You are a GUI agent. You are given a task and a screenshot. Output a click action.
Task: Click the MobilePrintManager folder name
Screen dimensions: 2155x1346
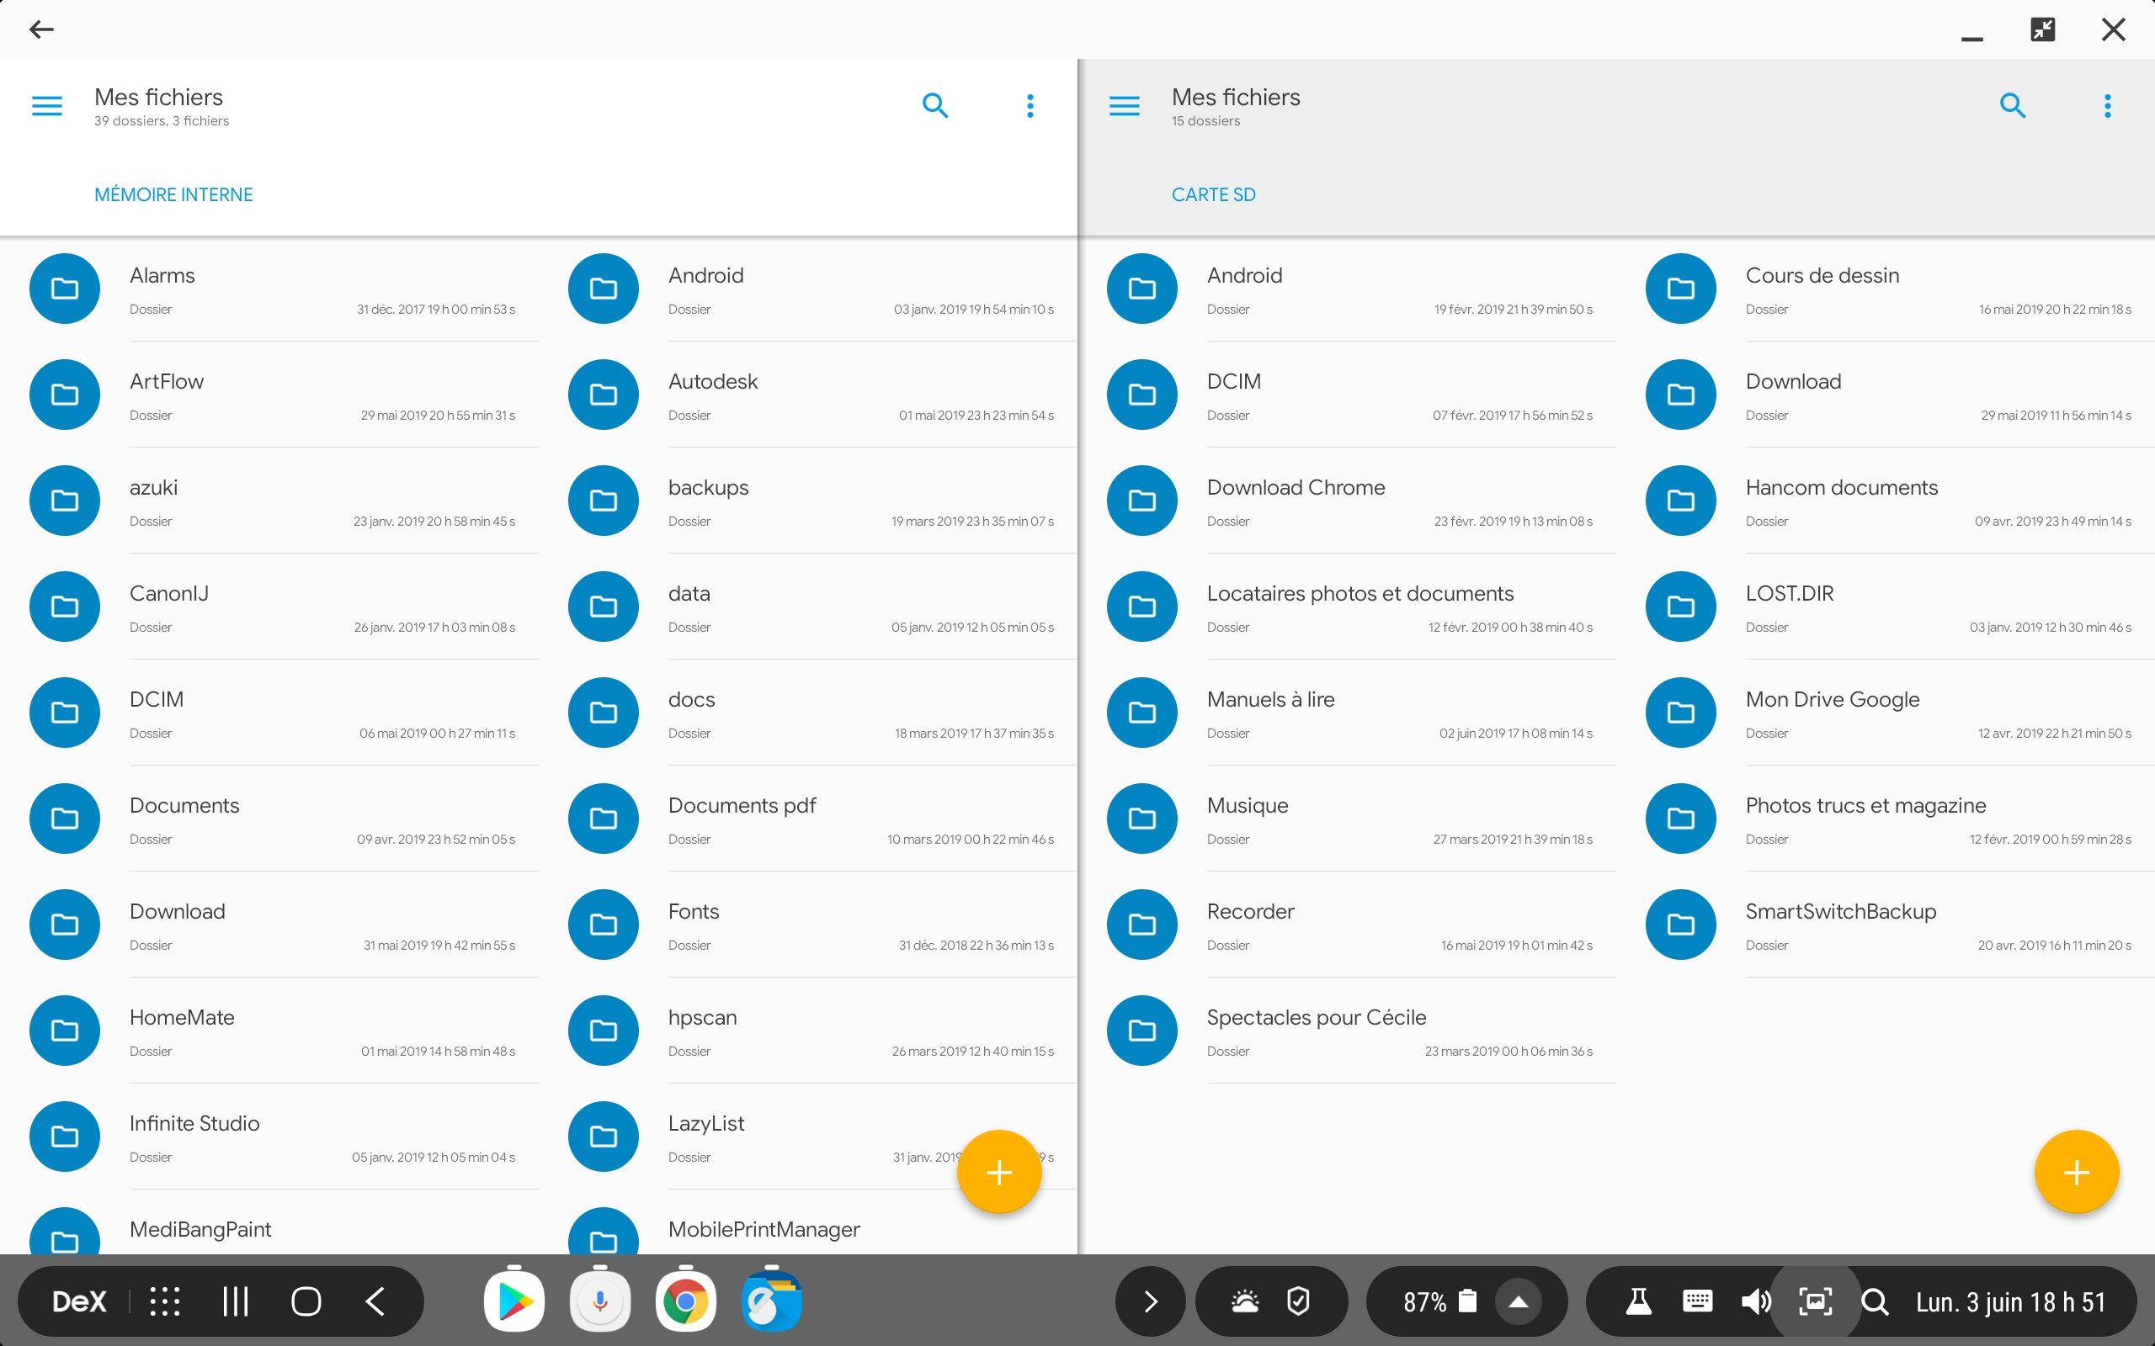point(764,1229)
